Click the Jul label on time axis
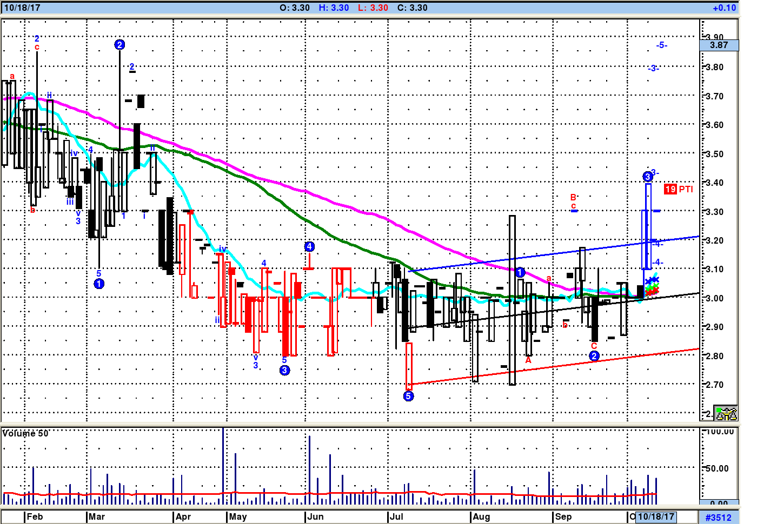The width and height of the screenshot is (757, 524). [x=396, y=516]
